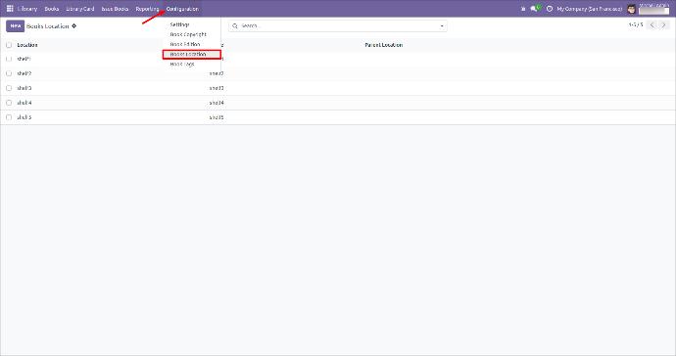Tick the checkbox for shelf3 row

pos(9,88)
